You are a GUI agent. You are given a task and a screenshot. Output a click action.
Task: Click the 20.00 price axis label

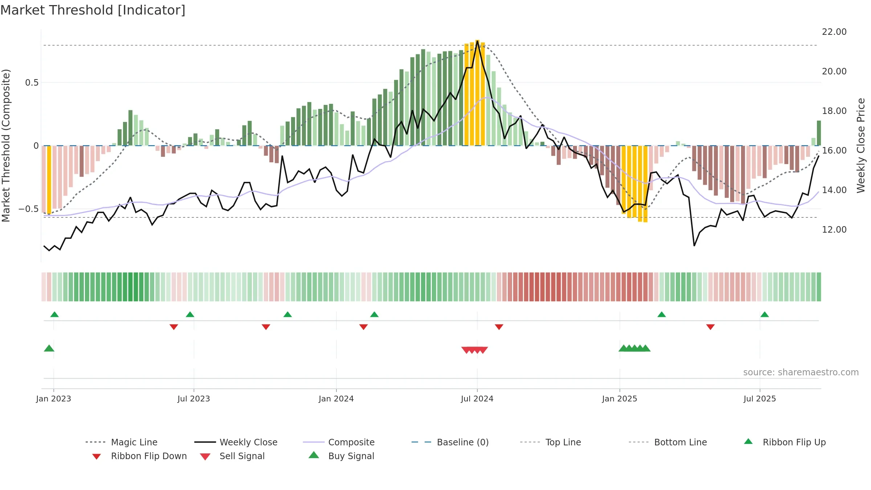click(834, 72)
